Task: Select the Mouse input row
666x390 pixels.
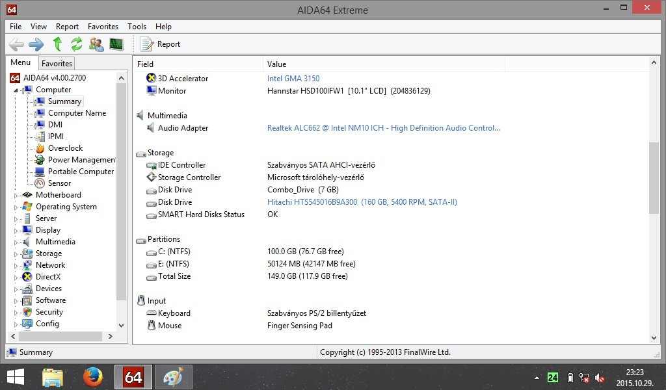Action: 391,326
